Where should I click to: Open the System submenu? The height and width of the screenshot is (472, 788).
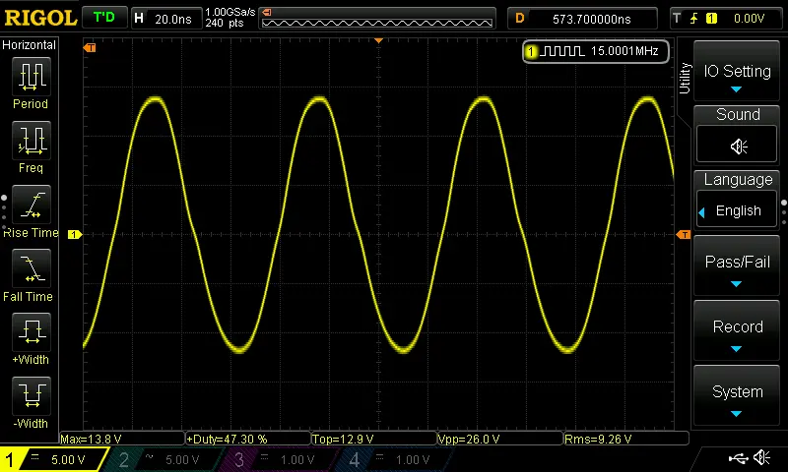pyautogui.click(x=738, y=397)
